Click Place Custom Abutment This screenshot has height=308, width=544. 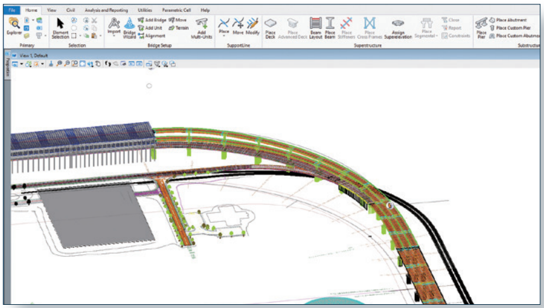[x=514, y=35]
